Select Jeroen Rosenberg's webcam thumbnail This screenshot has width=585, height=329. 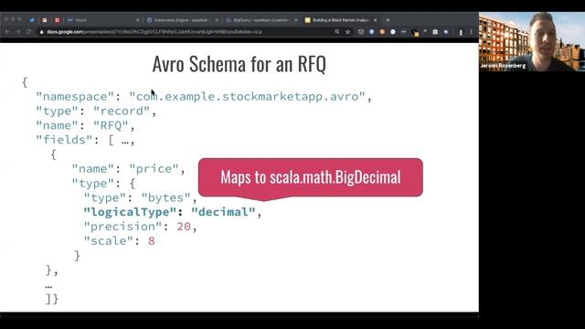[532, 41]
